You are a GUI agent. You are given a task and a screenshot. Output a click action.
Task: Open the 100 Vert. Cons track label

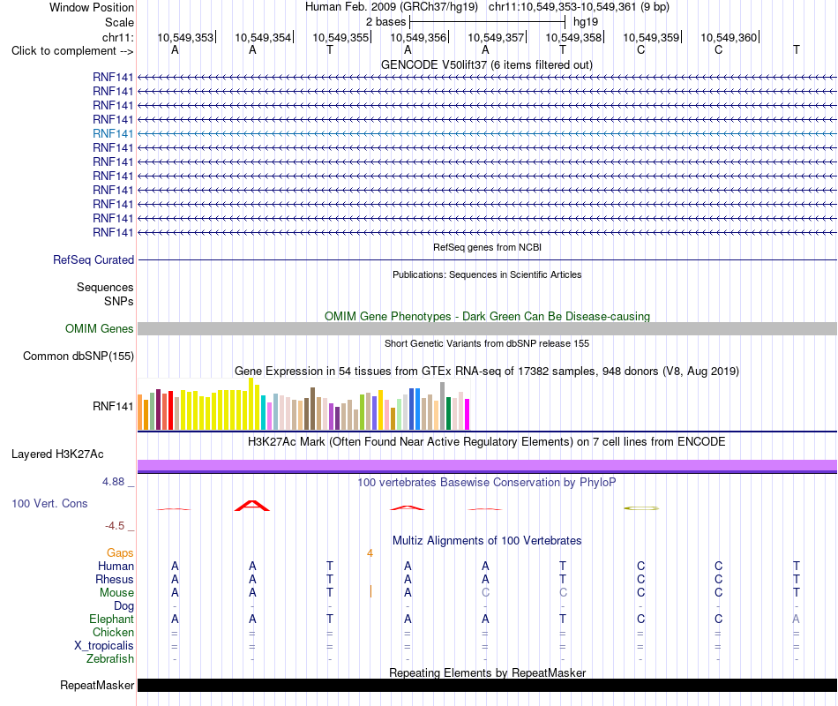tap(49, 504)
